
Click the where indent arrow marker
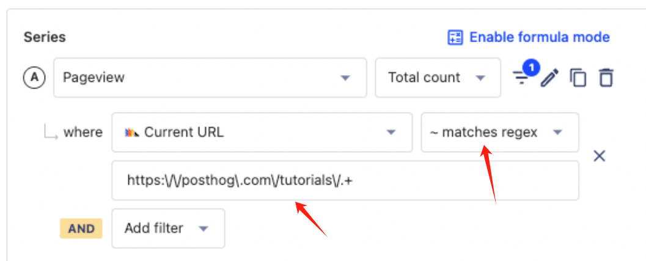(51, 133)
